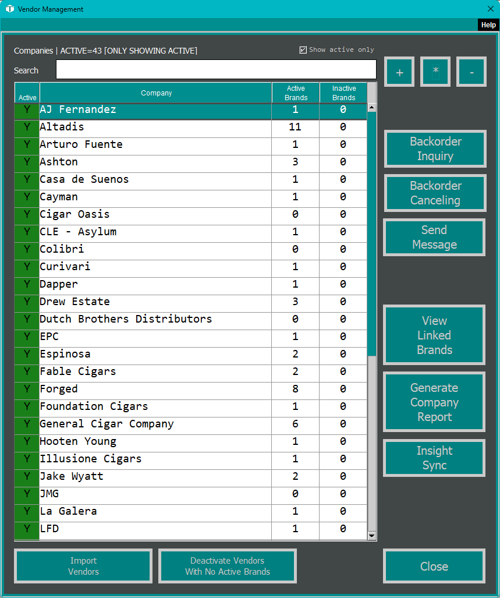Select Illusione Cigars
The width and height of the screenshot is (500, 598).
190,461
